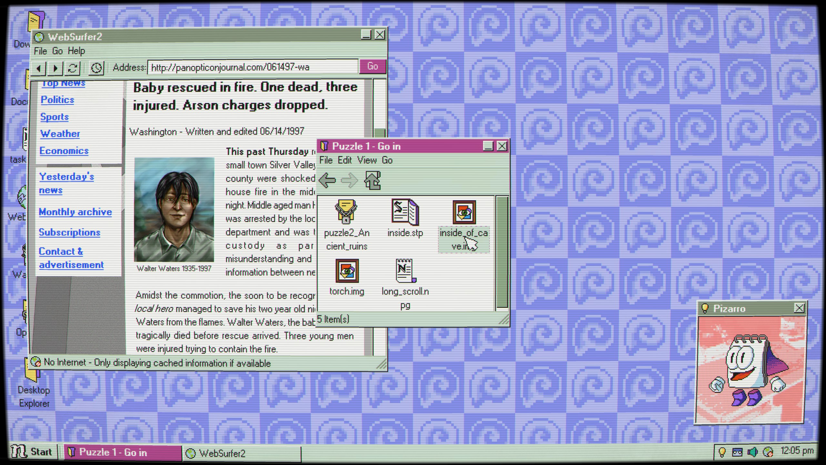Open the Go menu in WebSurfer2

[58, 51]
